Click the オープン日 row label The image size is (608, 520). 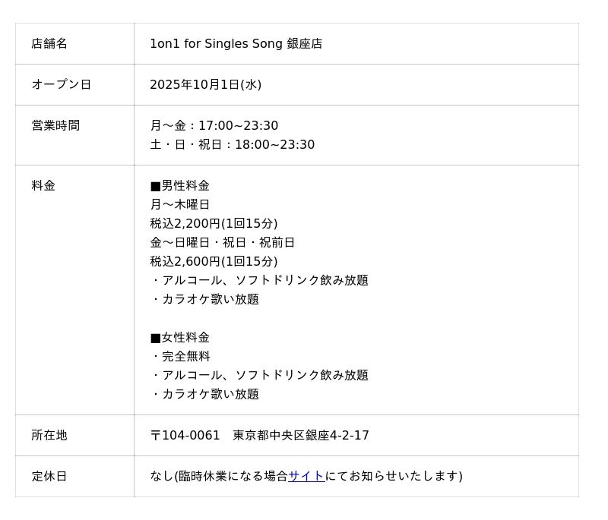point(61,85)
